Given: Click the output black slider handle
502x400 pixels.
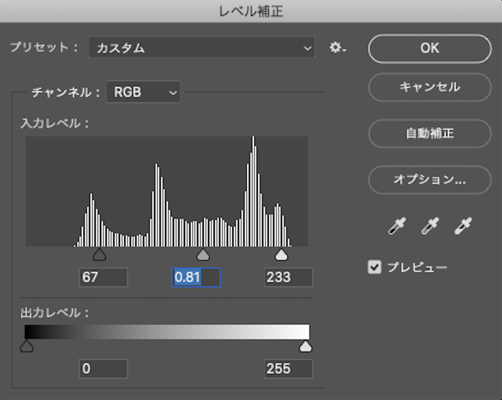Looking at the screenshot, I should (27, 346).
